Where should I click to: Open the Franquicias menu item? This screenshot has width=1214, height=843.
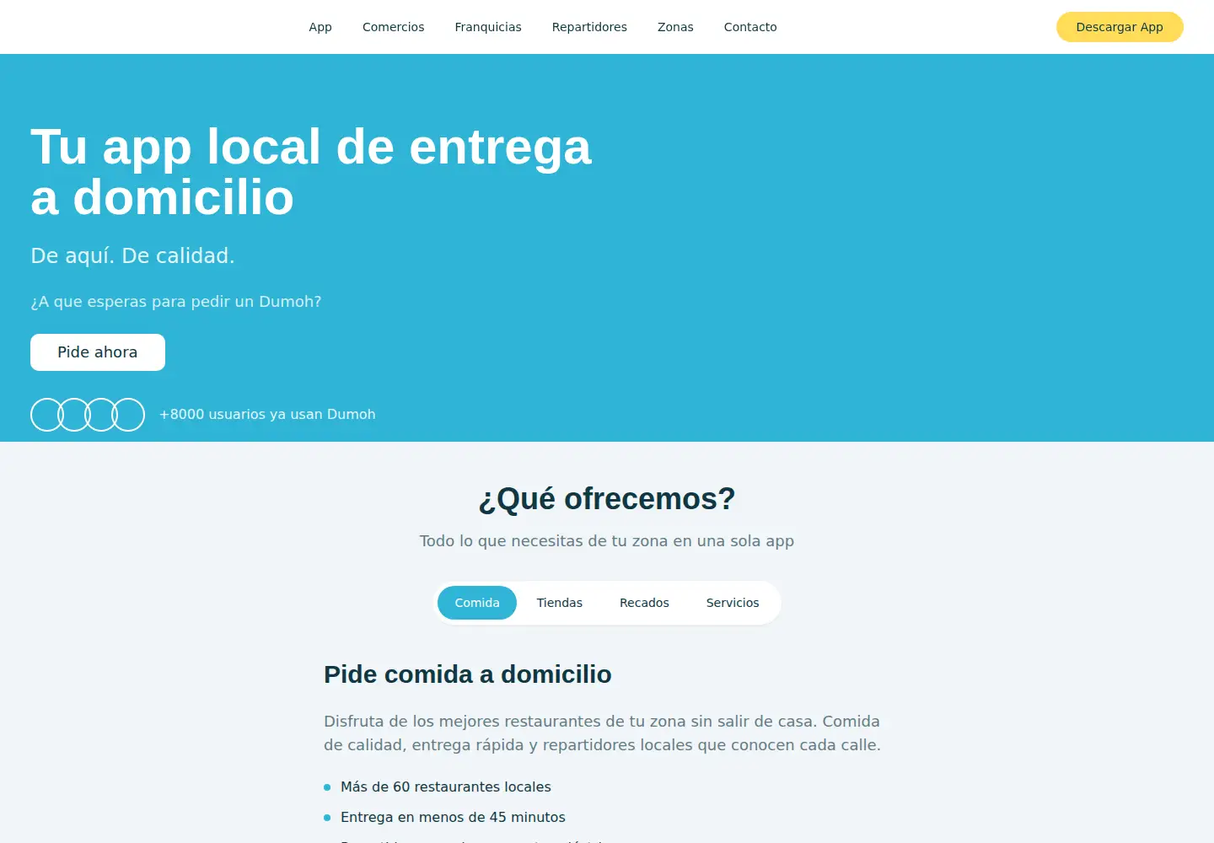click(x=488, y=27)
